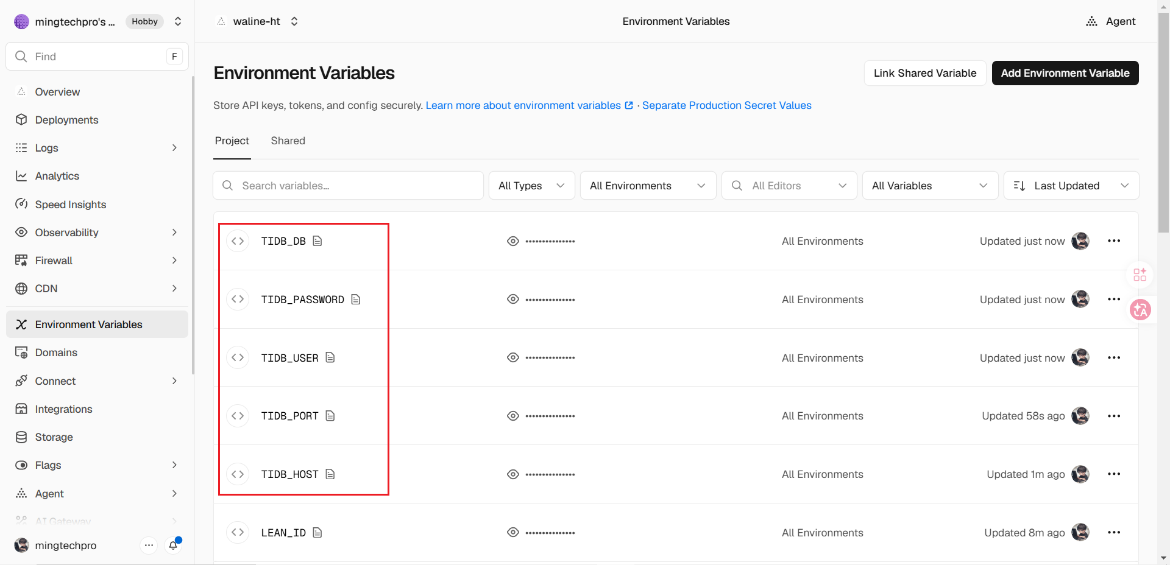The height and width of the screenshot is (565, 1170).
Task: Open the more options menu for TIDB_DB
Action: coord(1114,241)
